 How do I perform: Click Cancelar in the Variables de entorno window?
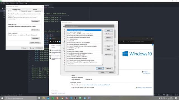111,72
